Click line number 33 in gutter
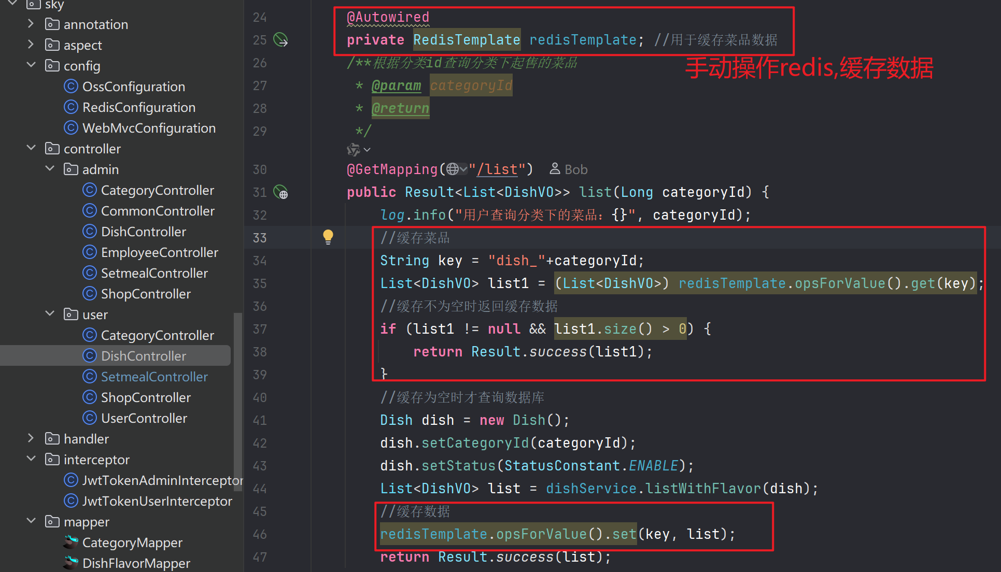Viewport: 1001px width, 572px height. point(260,238)
